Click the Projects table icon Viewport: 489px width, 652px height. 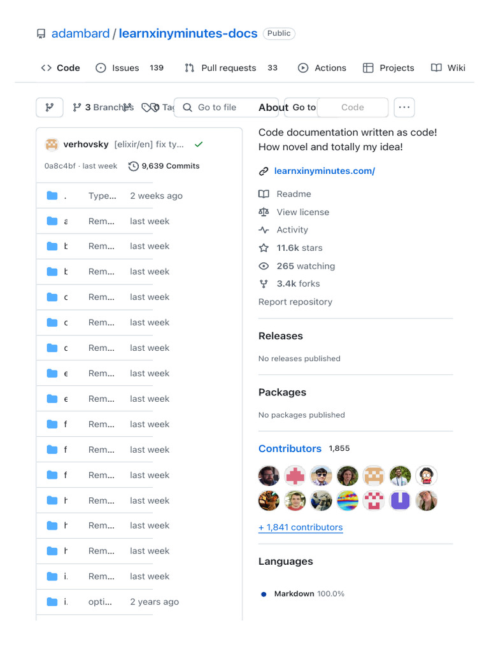click(368, 68)
